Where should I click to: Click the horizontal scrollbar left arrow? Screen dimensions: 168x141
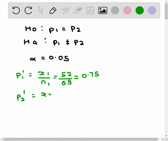click(2, 139)
